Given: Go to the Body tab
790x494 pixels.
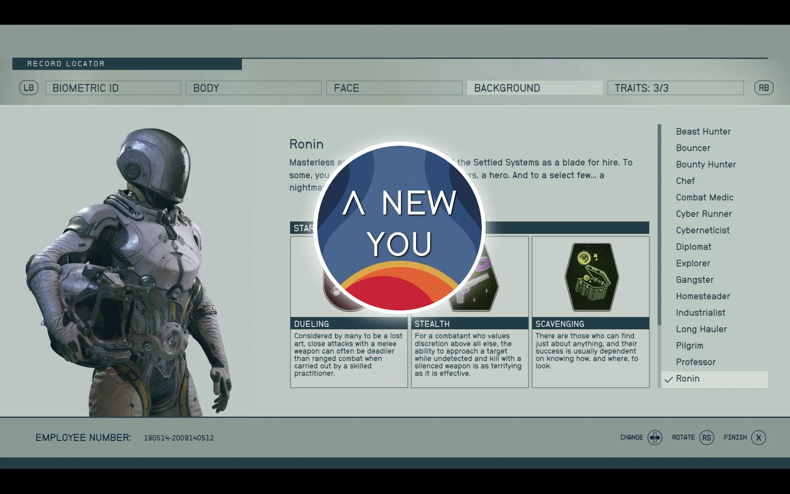Looking at the screenshot, I should [253, 88].
